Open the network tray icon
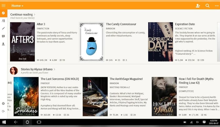This screenshot has width=220, height=127. click(x=191, y=122)
